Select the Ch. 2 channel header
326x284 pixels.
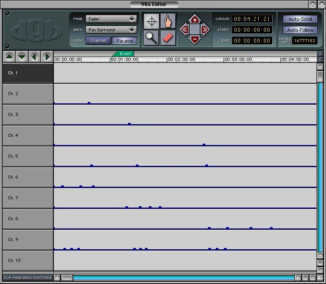(28, 94)
